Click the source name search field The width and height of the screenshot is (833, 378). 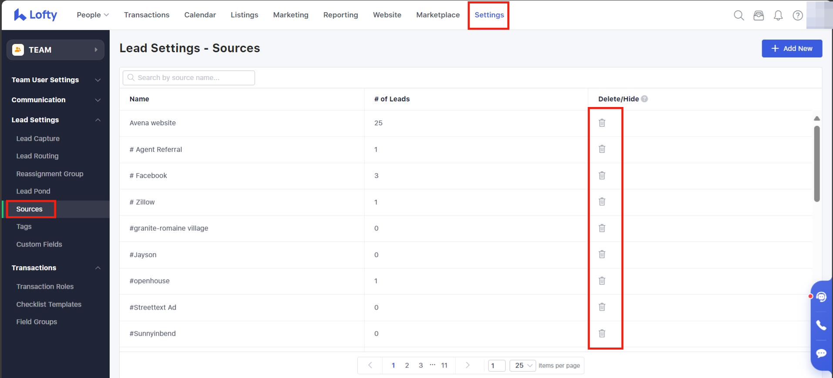[x=189, y=78]
